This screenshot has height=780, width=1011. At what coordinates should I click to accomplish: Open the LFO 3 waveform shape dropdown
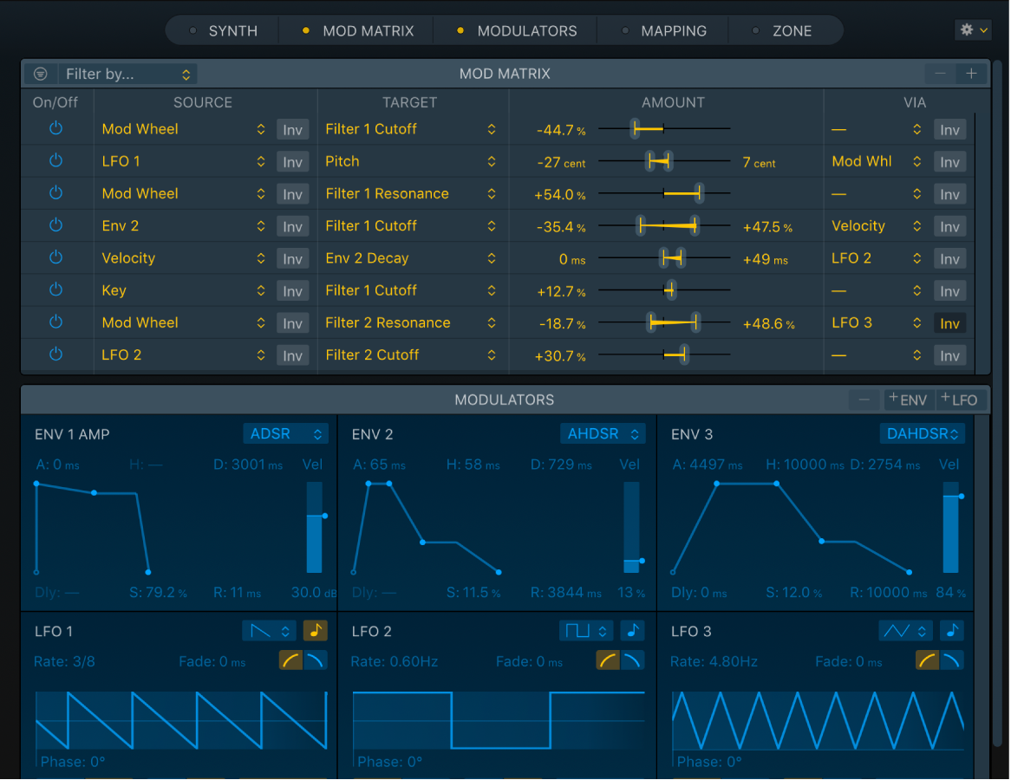(x=904, y=631)
